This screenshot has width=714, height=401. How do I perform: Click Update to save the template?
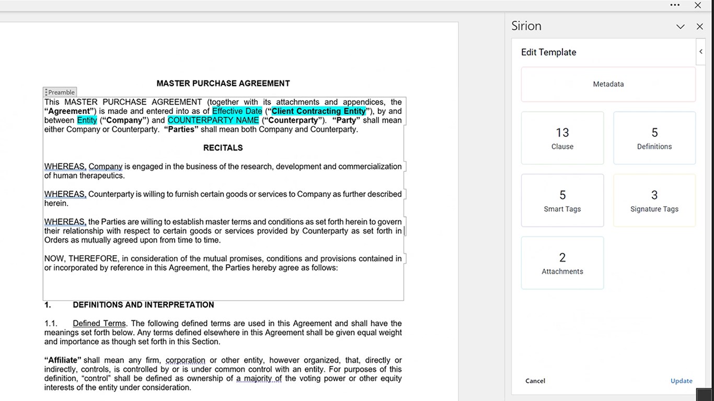(x=682, y=381)
